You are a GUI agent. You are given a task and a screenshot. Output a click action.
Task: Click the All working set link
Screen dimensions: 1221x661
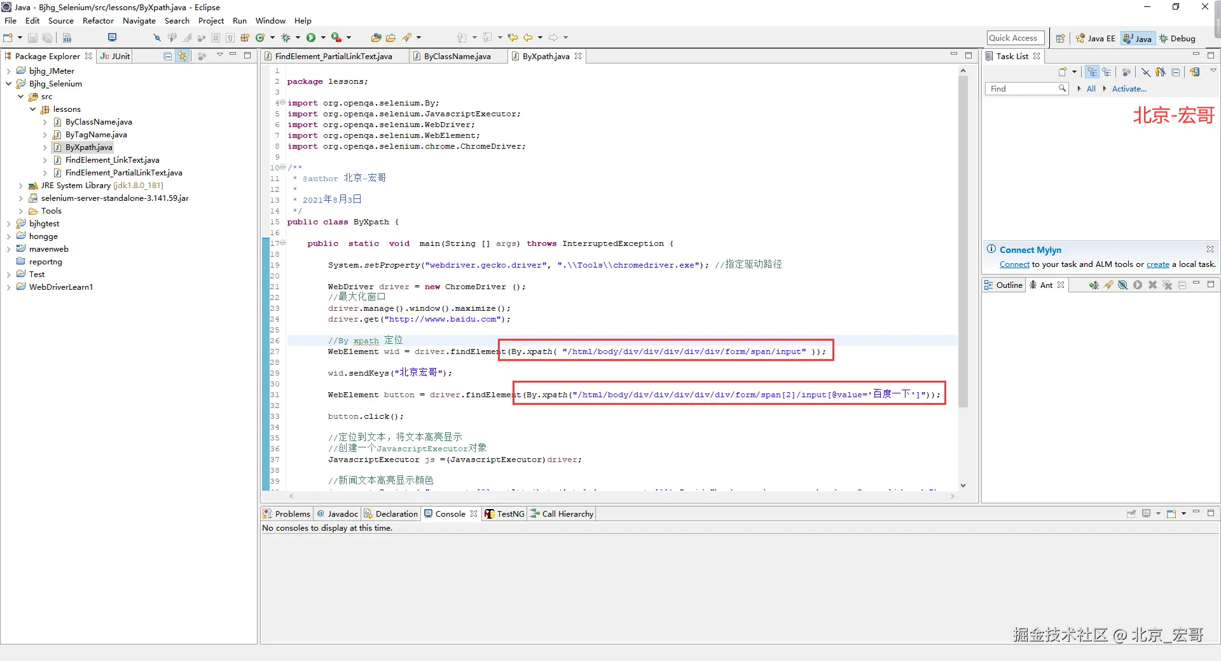[1091, 89]
